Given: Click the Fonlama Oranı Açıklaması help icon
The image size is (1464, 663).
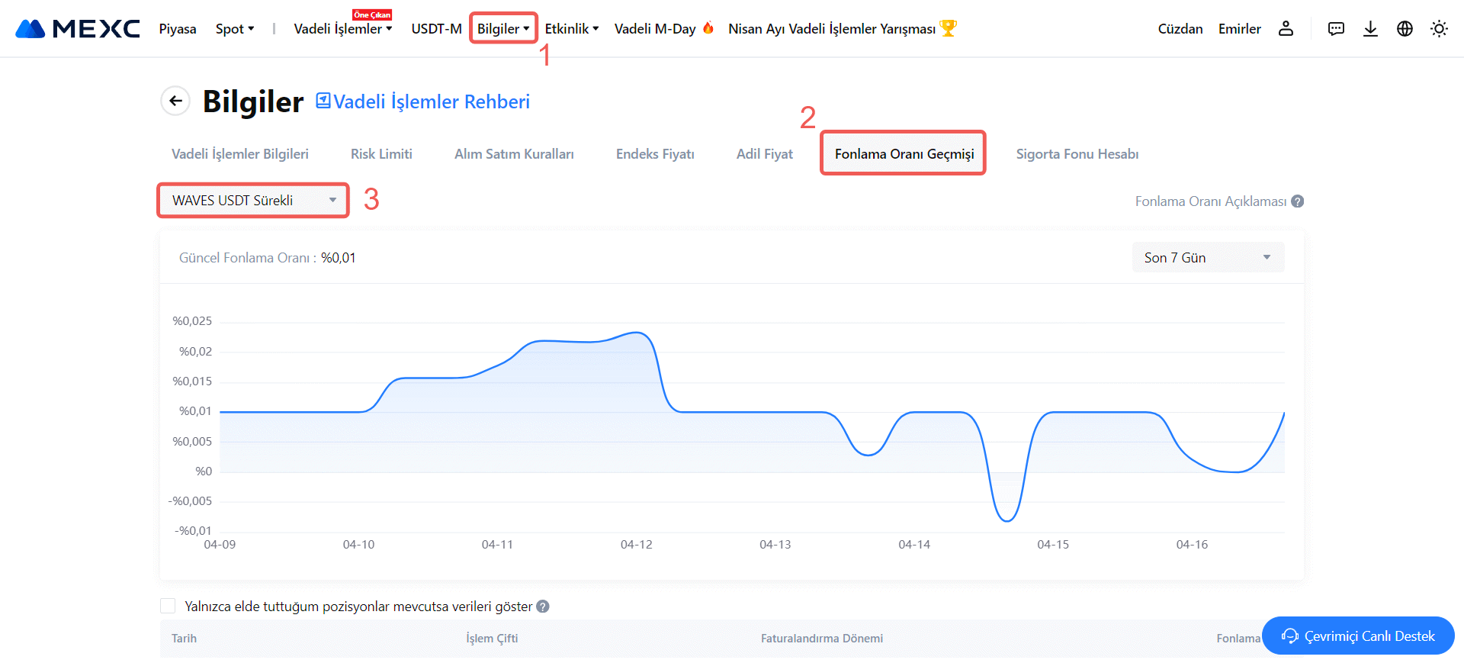Looking at the screenshot, I should pos(1298,201).
